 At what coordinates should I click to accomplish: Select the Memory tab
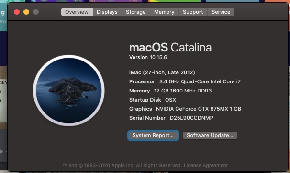point(164,12)
